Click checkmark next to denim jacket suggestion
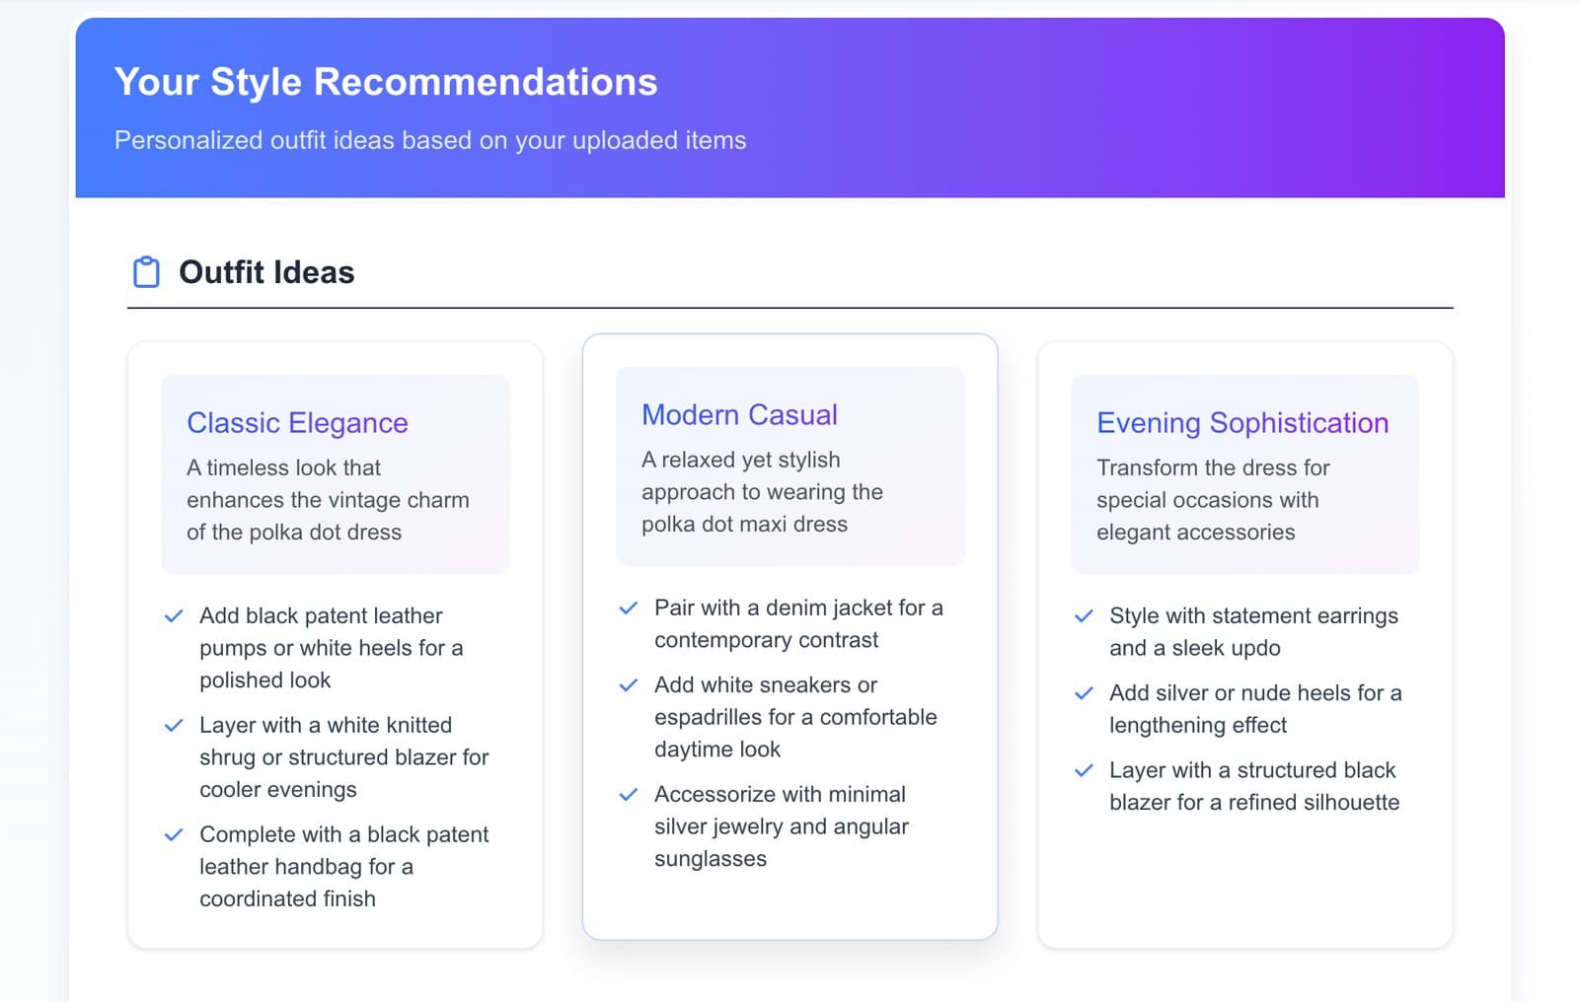This screenshot has width=1579, height=1002. [x=629, y=608]
